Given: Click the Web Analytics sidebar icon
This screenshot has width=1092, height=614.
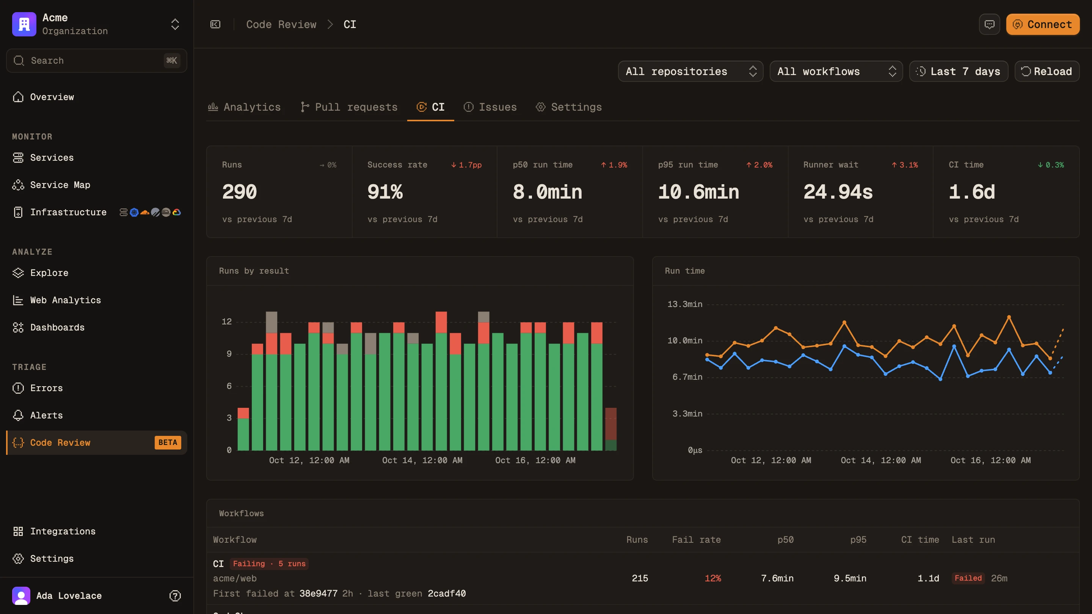Looking at the screenshot, I should click(18, 300).
